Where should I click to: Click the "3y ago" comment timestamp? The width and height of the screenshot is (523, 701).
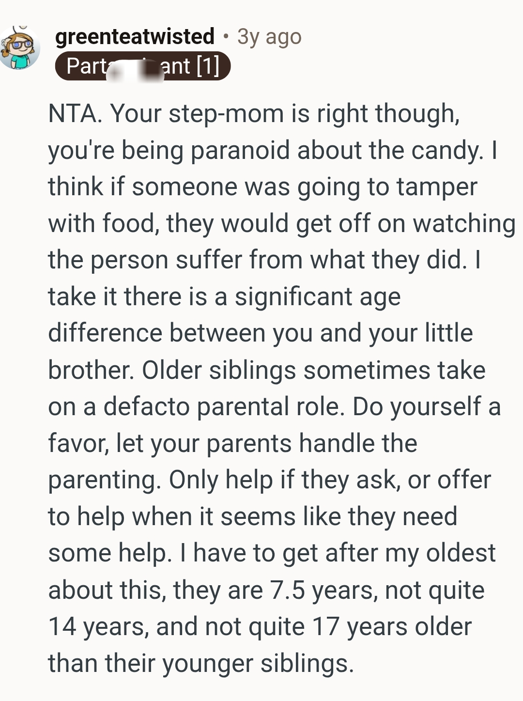click(x=269, y=37)
